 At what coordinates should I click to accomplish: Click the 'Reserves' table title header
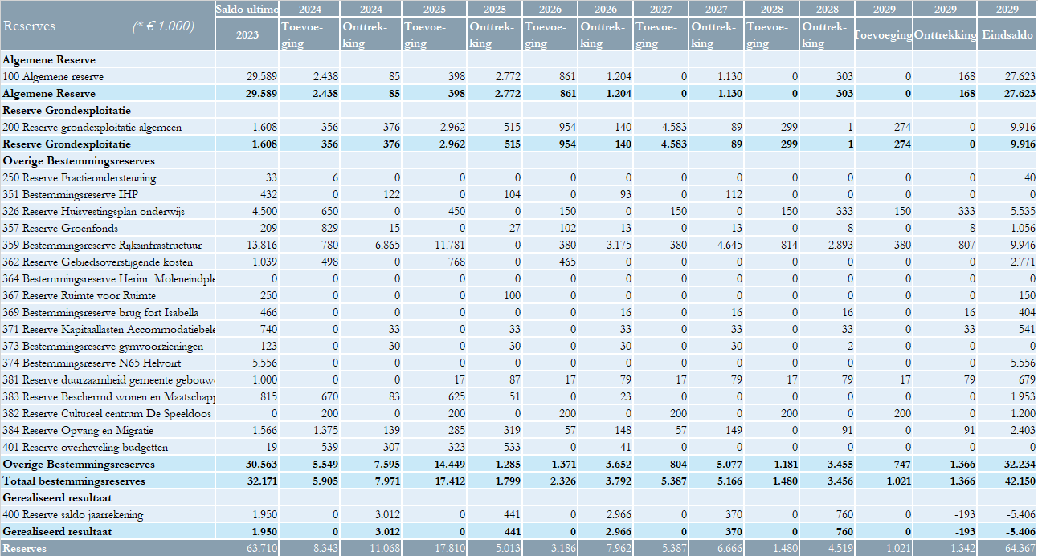(30, 26)
